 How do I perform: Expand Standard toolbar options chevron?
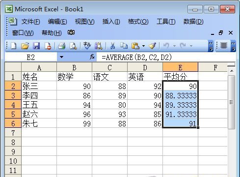(x=211, y=46)
